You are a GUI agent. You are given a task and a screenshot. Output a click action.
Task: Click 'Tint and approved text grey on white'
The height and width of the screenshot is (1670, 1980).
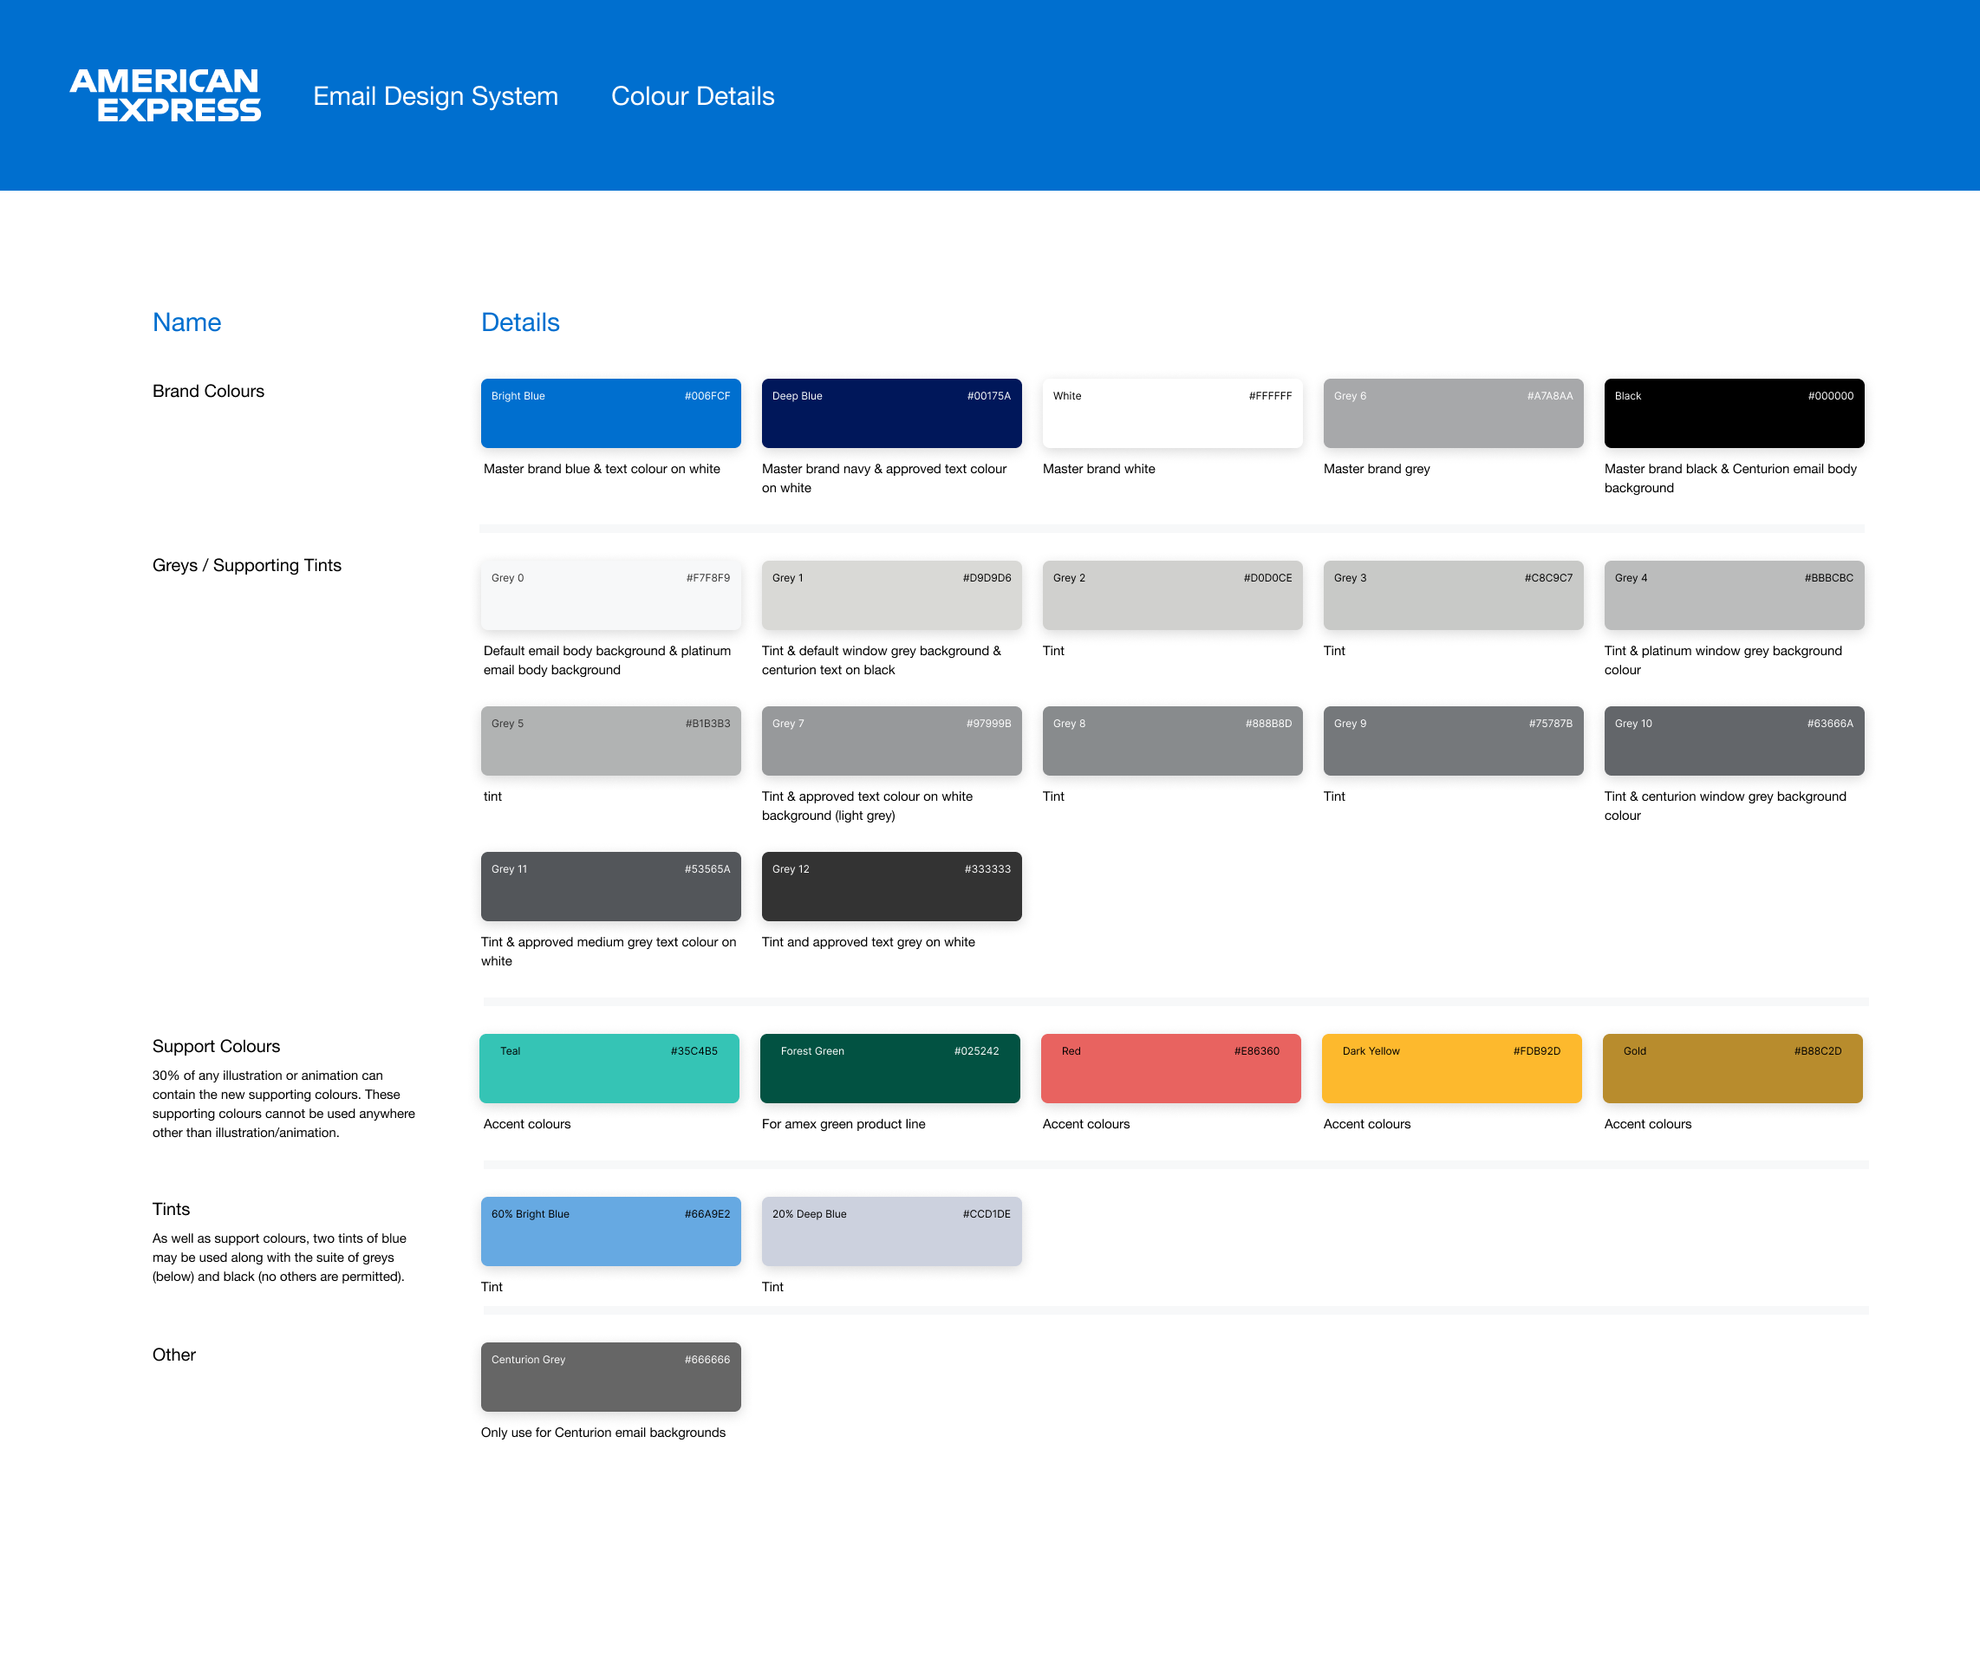(x=869, y=942)
